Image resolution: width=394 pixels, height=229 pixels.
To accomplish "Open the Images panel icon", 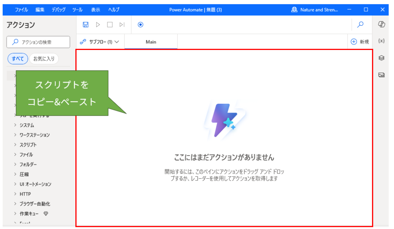I will click(381, 75).
